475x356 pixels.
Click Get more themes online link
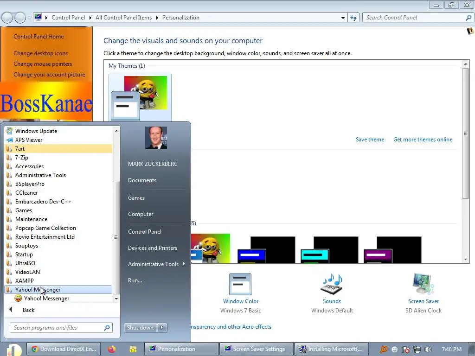pyautogui.click(x=423, y=139)
